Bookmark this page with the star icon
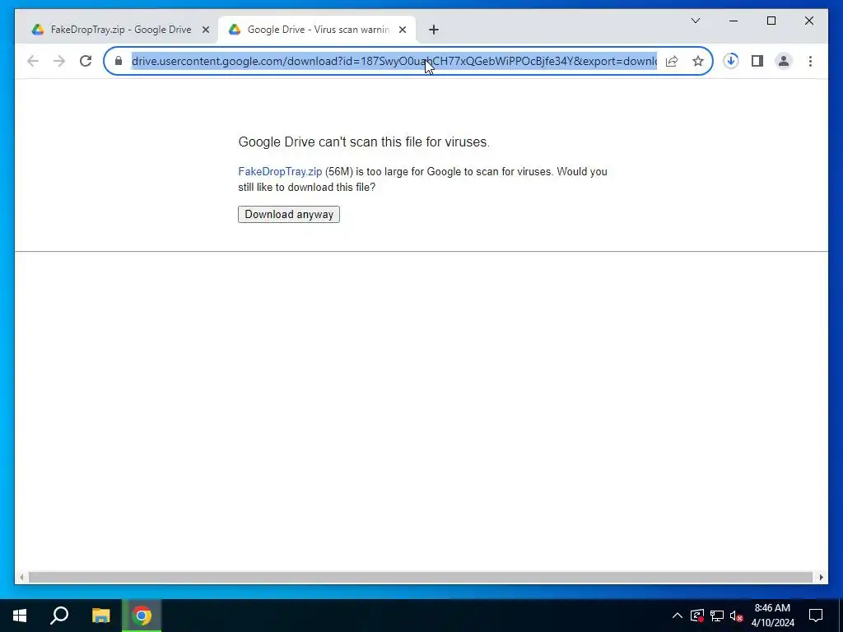 [x=698, y=61]
